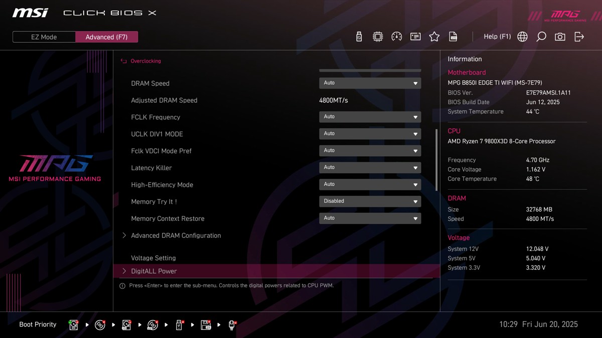
Task: Click Core Voltage value 1.162 V
Action: (x=536, y=170)
